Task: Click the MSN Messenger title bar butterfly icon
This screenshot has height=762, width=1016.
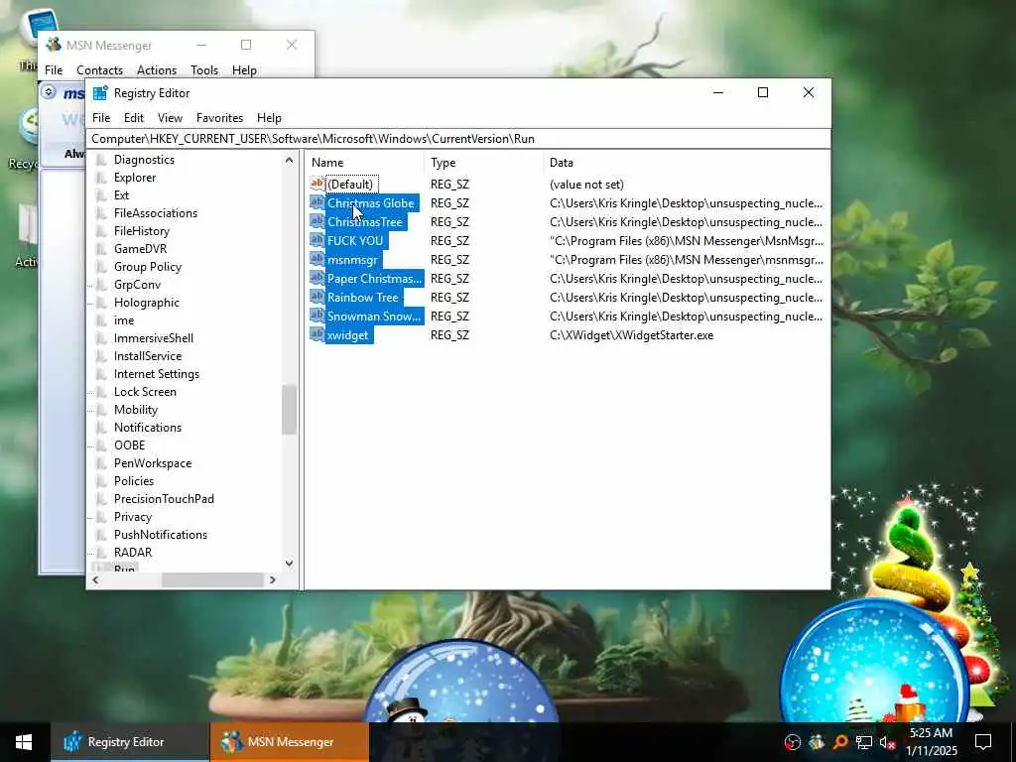Action: (x=54, y=45)
